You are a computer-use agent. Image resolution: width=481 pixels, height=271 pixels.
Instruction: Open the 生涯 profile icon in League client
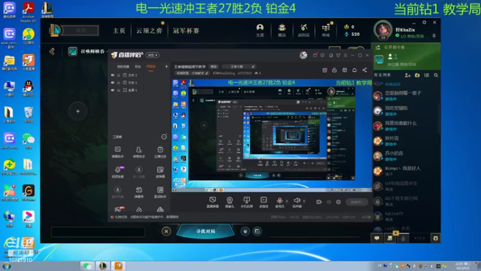[x=260, y=30]
